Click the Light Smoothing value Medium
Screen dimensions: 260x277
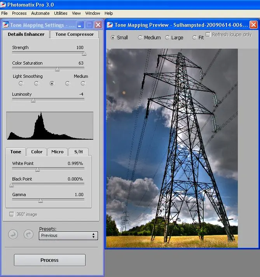tap(81, 76)
